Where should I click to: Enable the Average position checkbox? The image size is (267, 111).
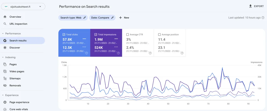click(159, 34)
